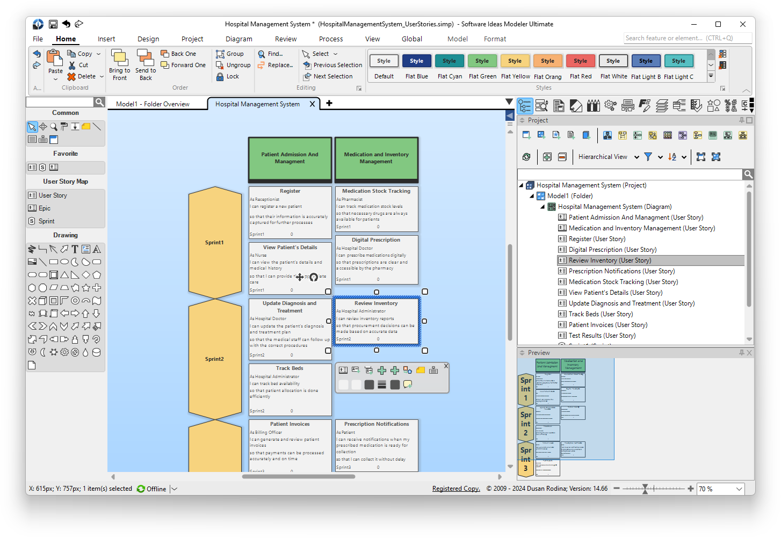
Task: Click Find... button
Action: (x=270, y=54)
